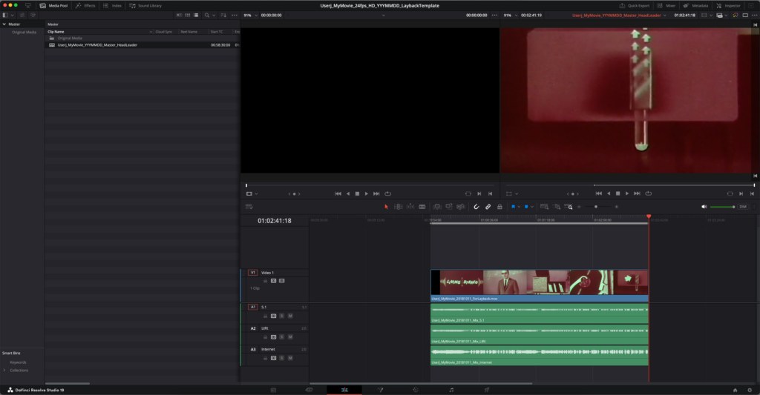
Task: Click the Overwrite Clip edit icon
Action: tap(449, 207)
